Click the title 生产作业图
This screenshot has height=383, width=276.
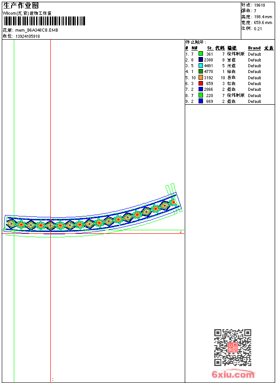[x=21, y=6]
